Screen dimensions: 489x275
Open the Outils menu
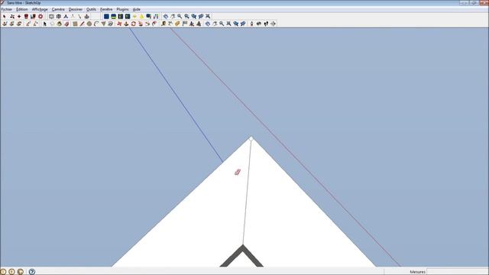[x=92, y=9]
